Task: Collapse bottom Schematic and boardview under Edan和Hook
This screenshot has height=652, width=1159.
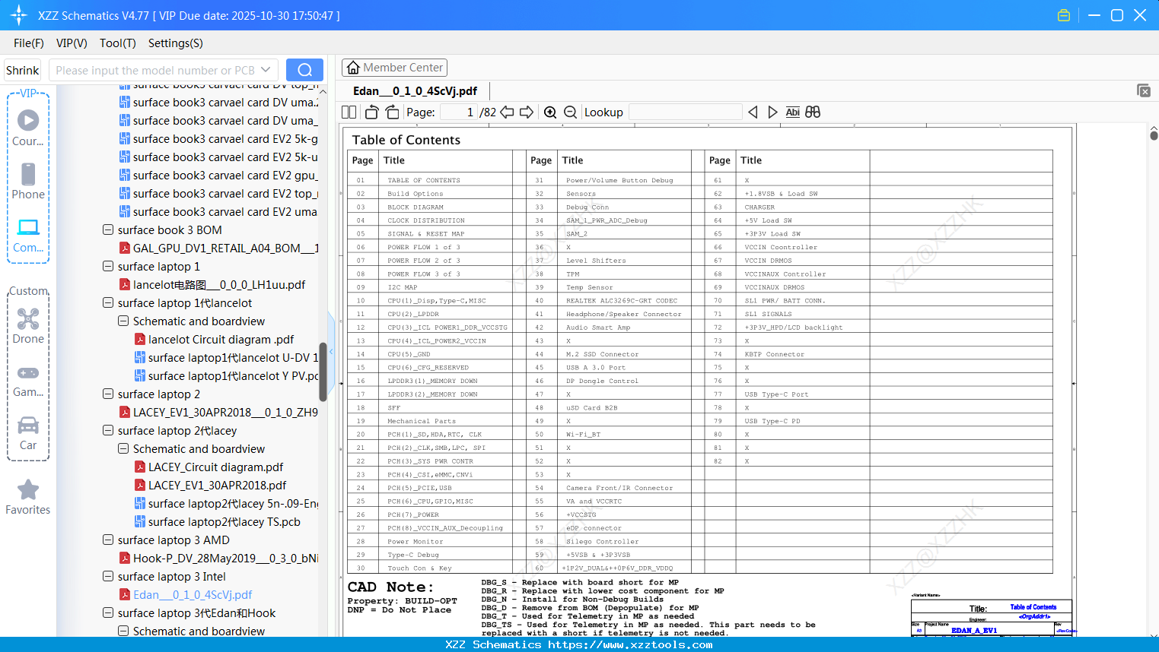Action: [x=123, y=631]
